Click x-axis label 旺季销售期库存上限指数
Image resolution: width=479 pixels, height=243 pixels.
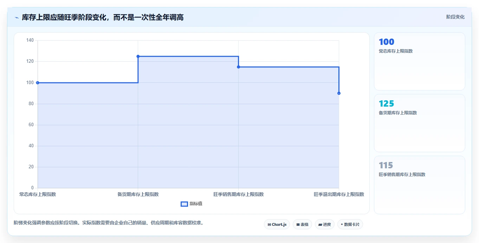pos(238,194)
